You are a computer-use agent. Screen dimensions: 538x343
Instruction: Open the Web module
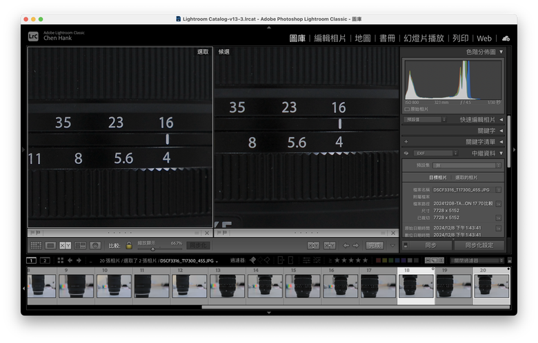(x=484, y=39)
